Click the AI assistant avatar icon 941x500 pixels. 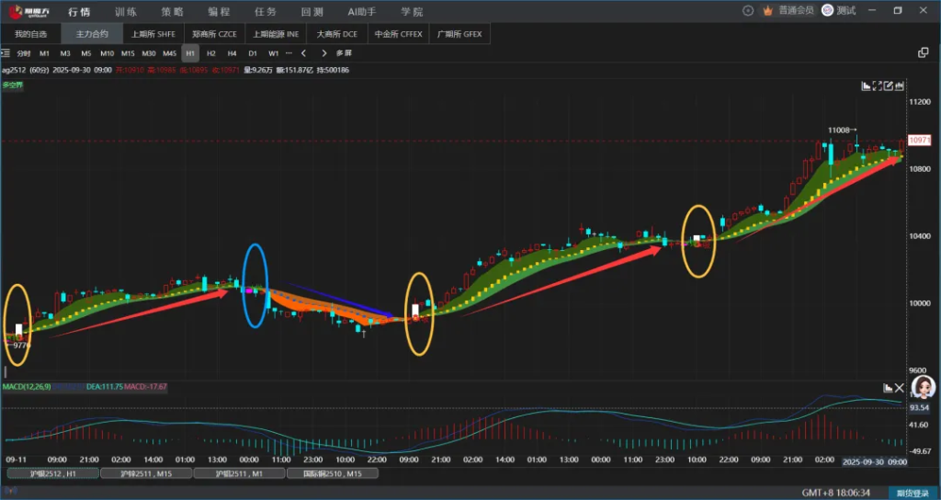coord(923,387)
